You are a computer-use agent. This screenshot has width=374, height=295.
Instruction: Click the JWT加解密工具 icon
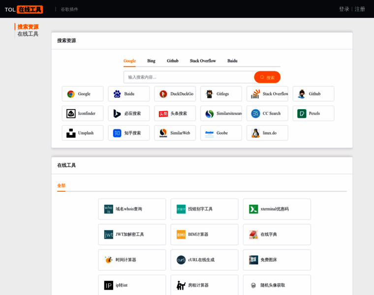pyautogui.click(x=109, y=235)
